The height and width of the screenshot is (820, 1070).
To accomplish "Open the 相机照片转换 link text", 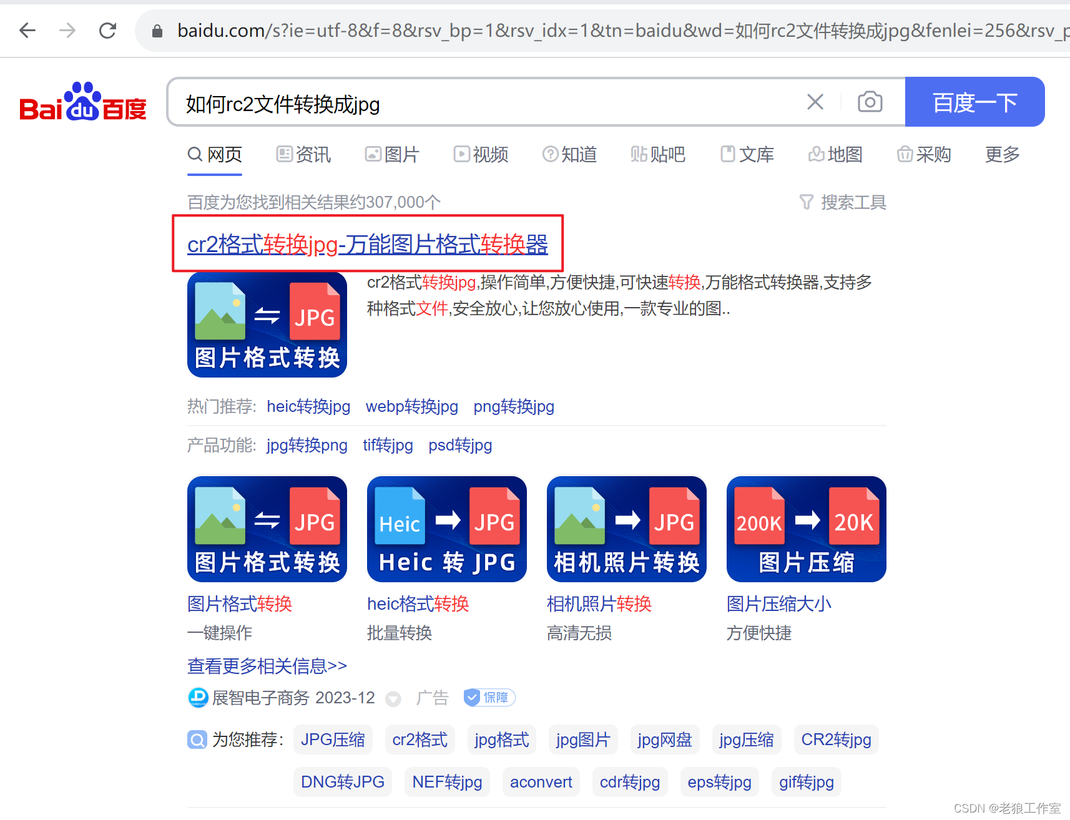I will [599, 603].
